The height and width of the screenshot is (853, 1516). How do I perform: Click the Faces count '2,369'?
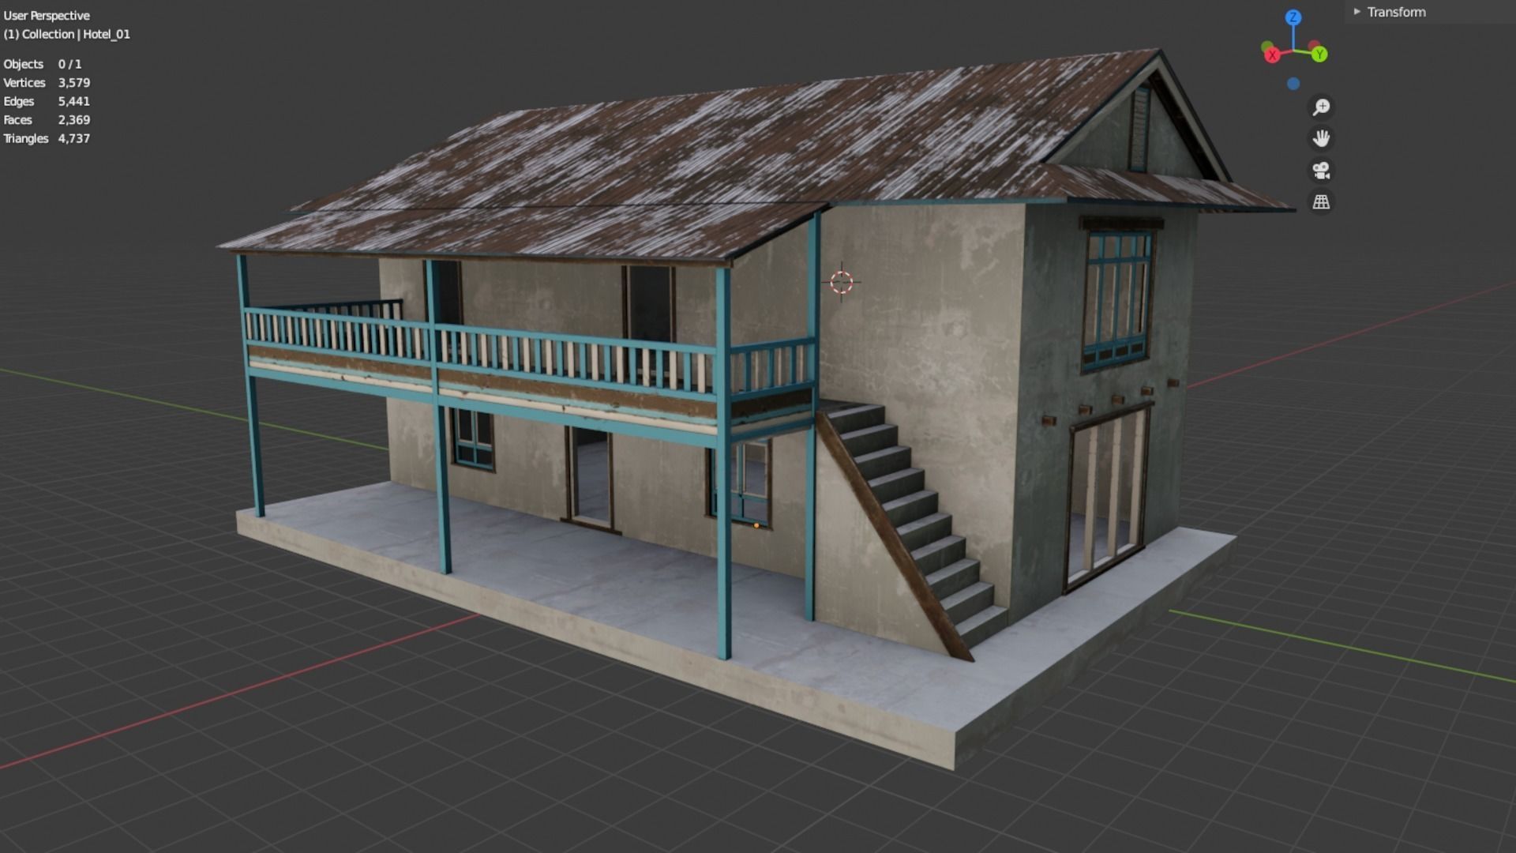(74, 120)
